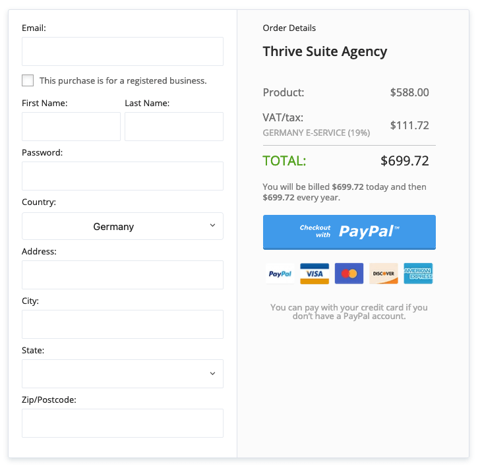This screenshot has height=470, width=480.
Task: Click into the Last Name field
Action: 173,127
